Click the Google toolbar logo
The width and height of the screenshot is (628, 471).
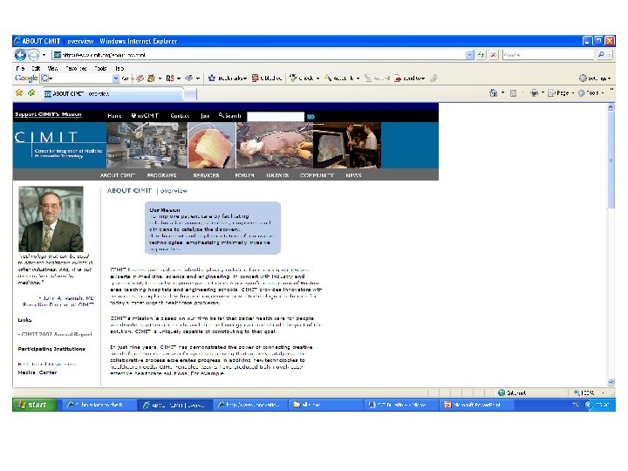pyautogui.click(x=26, y=78)
